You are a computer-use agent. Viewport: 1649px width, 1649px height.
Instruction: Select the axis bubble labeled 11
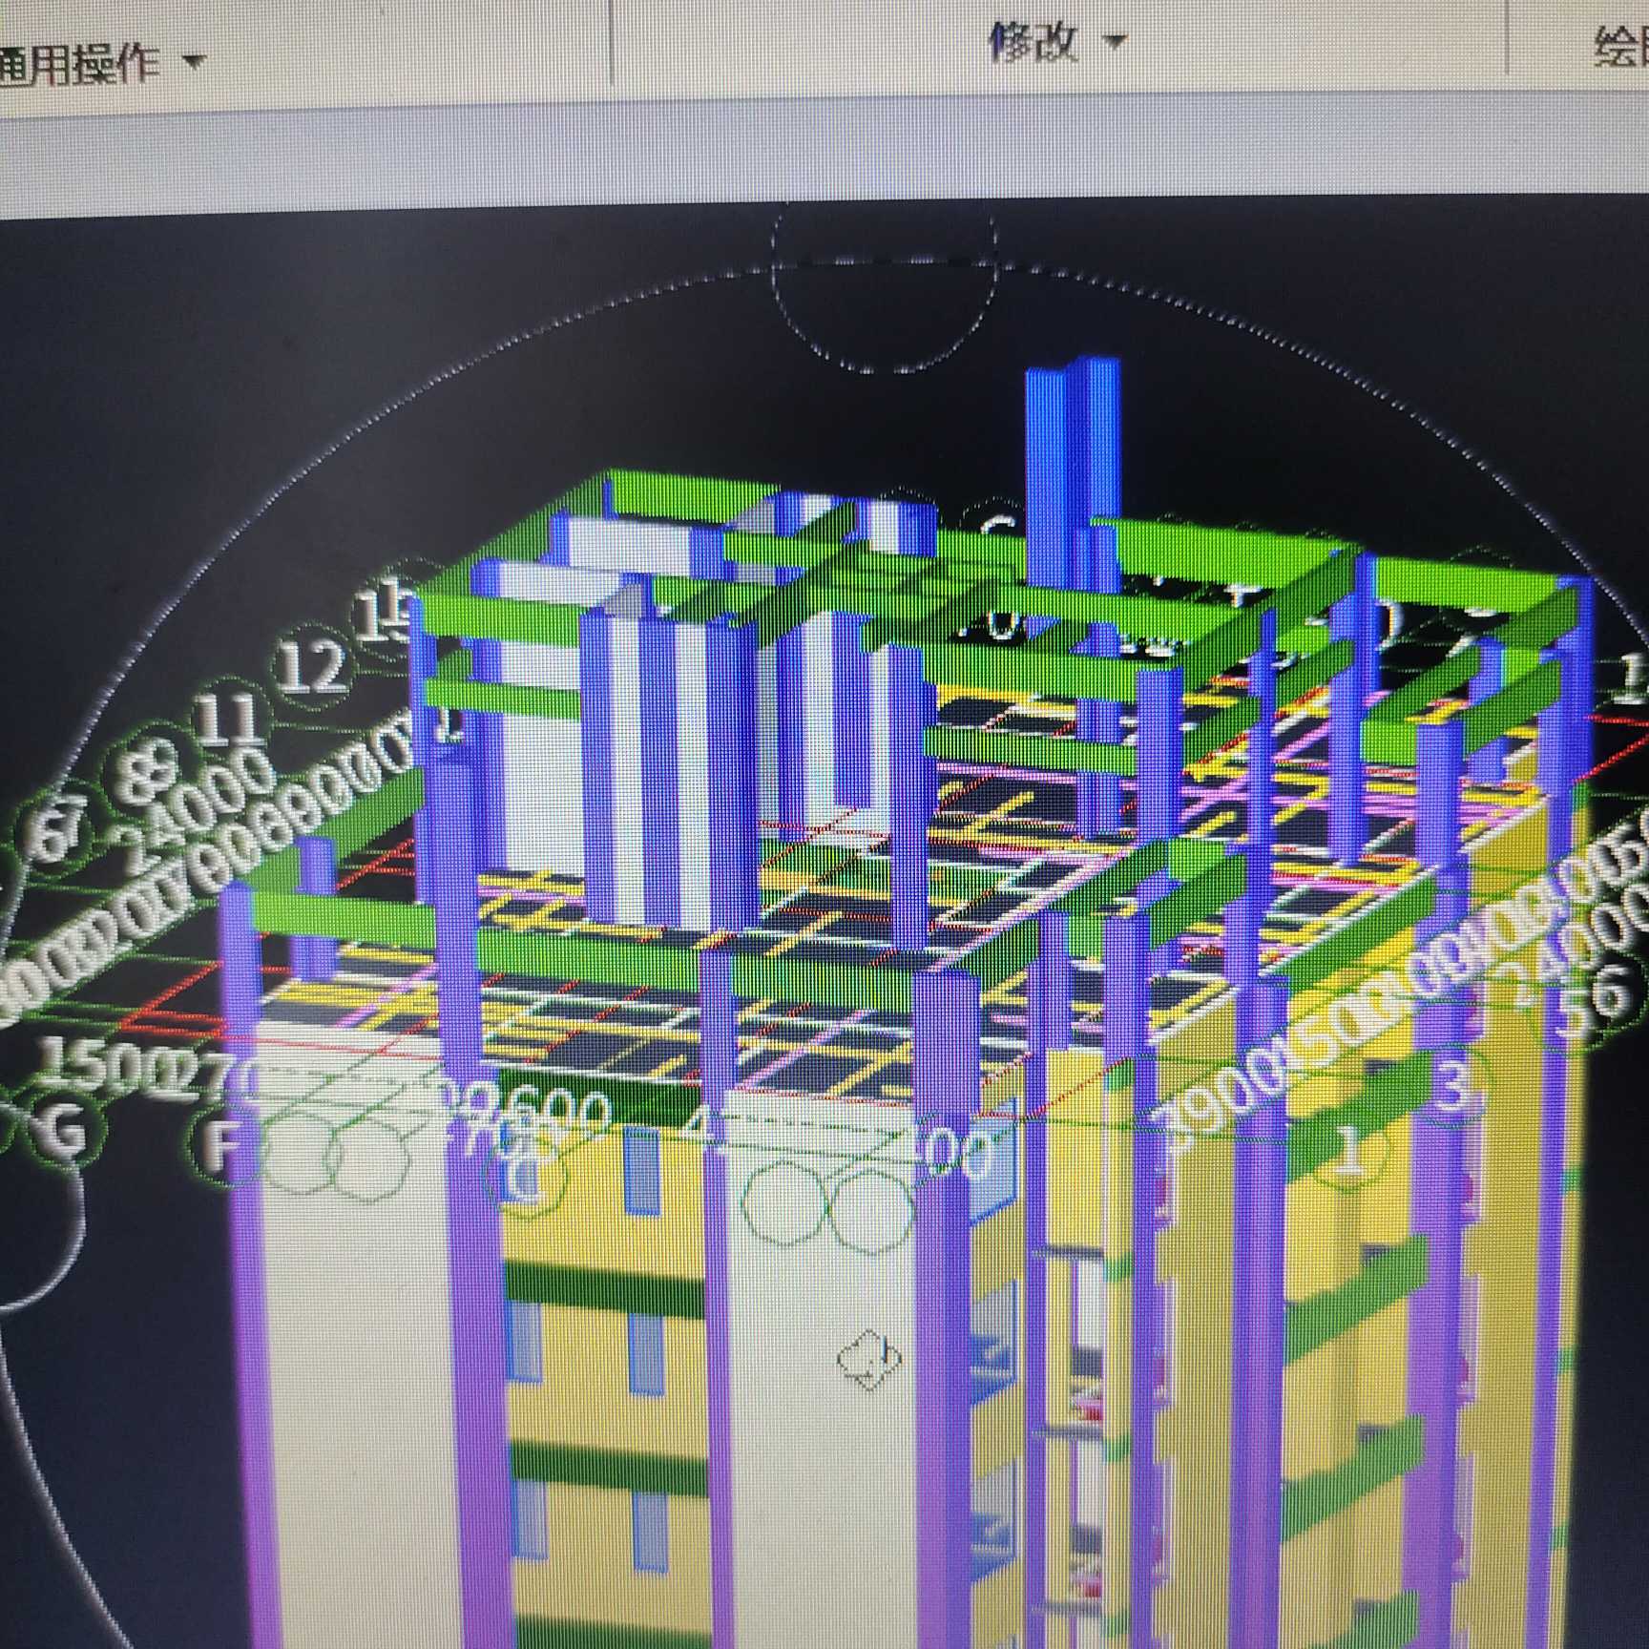pyautogui.click(x=229, y=720)
